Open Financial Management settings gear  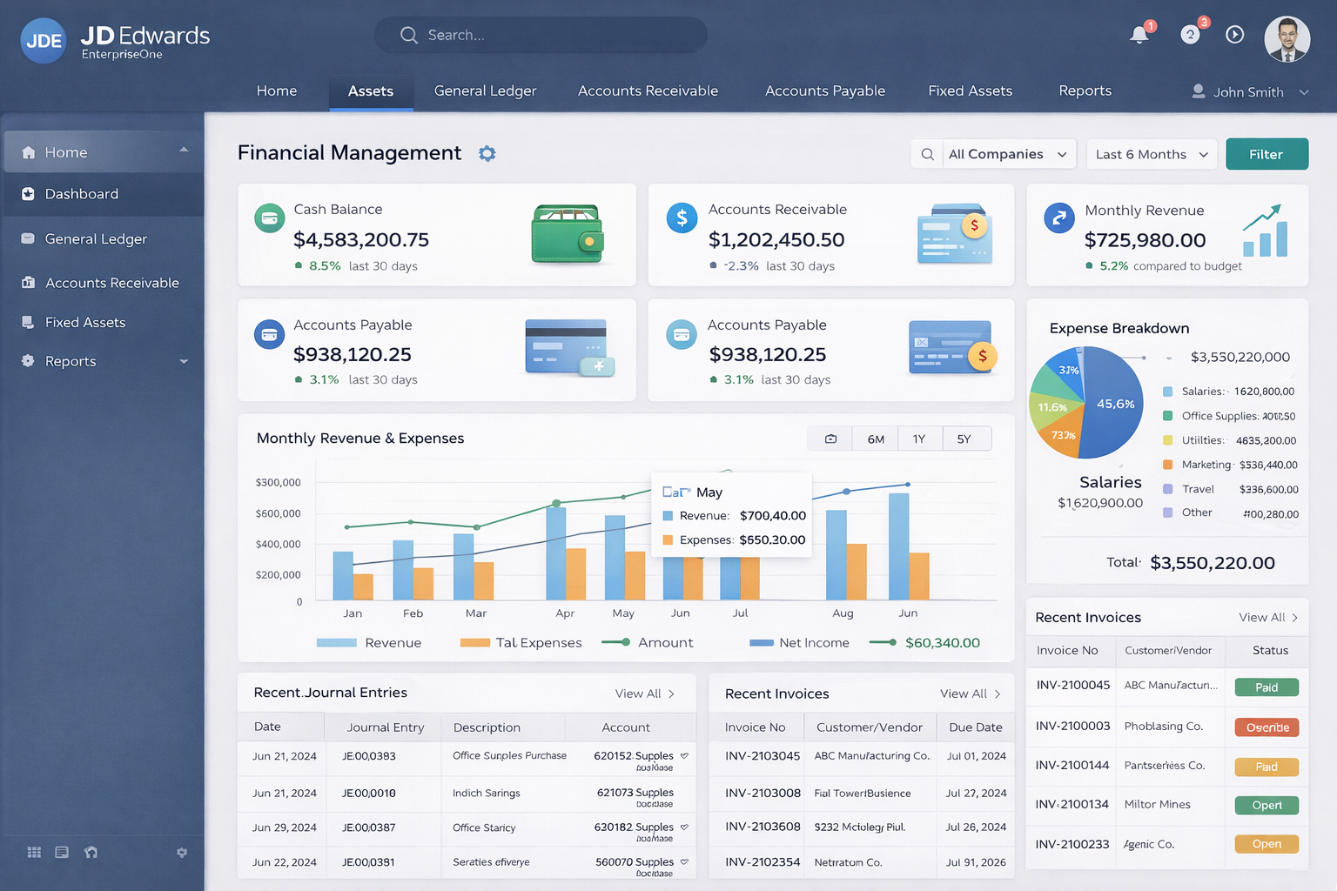point(487,153)
